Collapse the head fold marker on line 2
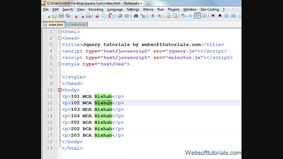Viewport: 283px width, 159px height. [x=60, y=38]
